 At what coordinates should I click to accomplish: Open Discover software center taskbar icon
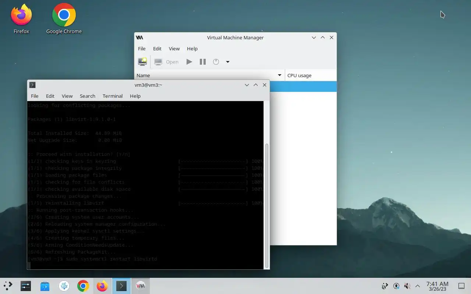45,286
